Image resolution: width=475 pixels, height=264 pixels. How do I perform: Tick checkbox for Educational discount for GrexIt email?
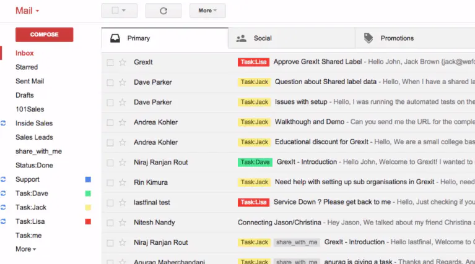pyautogui.click(x=110, y=142)
